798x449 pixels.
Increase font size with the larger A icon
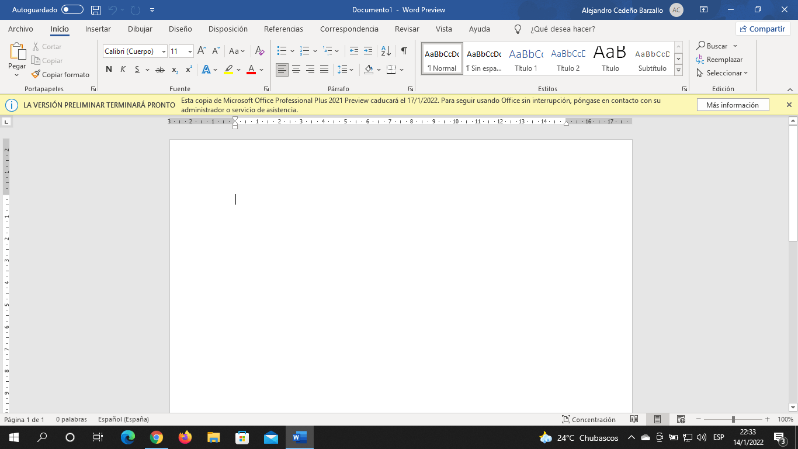pyautogui.click(x=202, y=51)
